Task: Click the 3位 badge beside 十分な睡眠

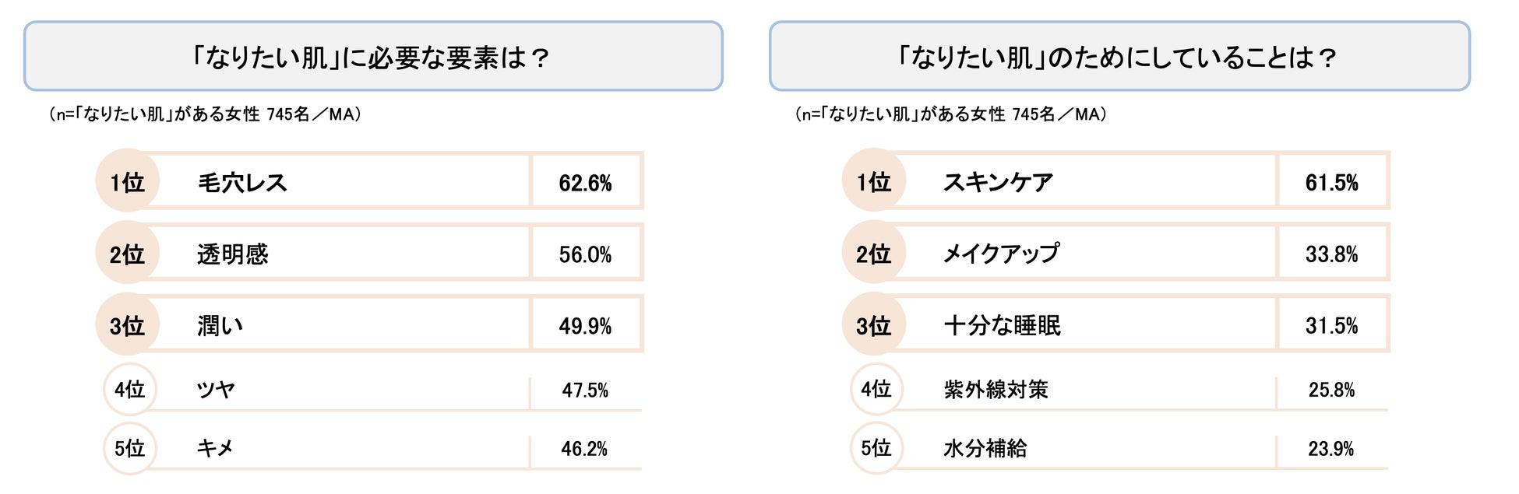Action: click(x=873, y=325)
